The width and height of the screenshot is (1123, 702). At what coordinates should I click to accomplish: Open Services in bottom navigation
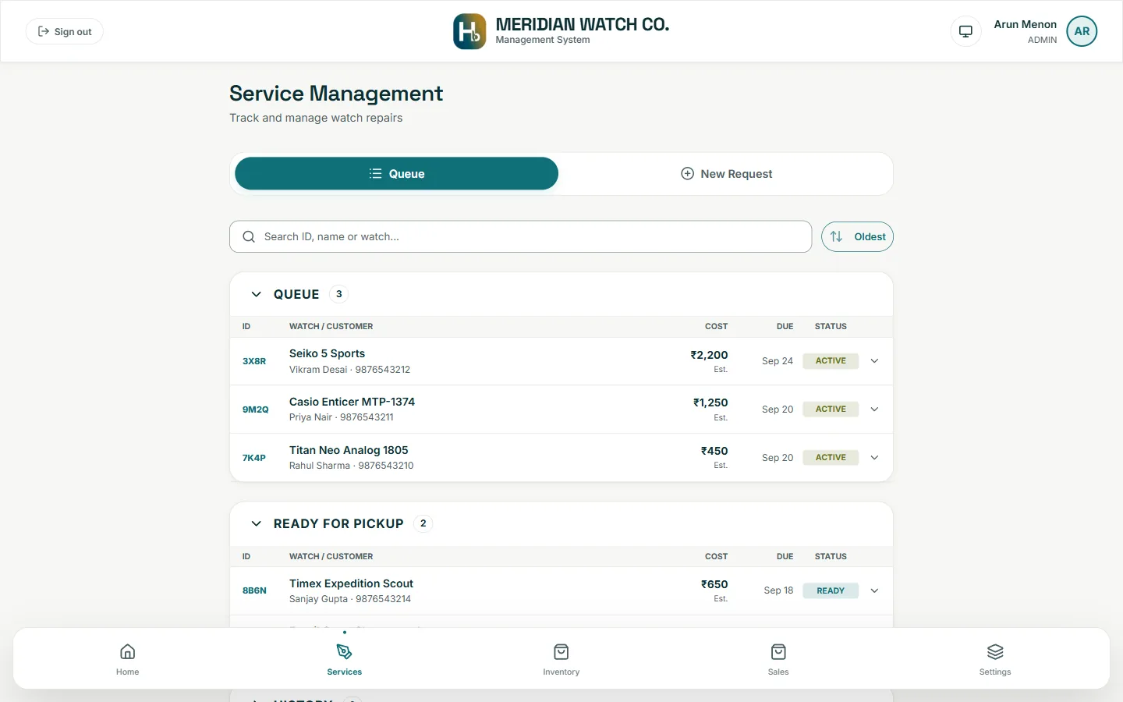(345, 659)
